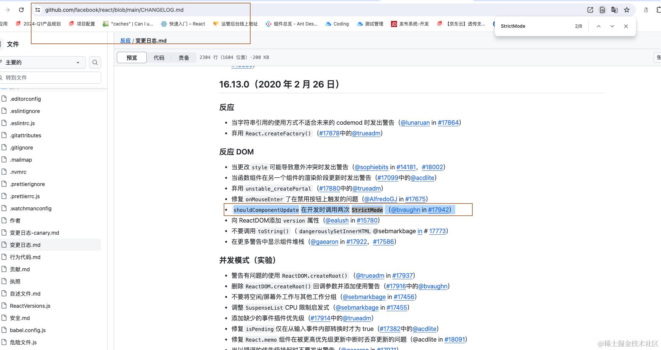Click the file search magnifier button in sidebar

click(95, 62)
